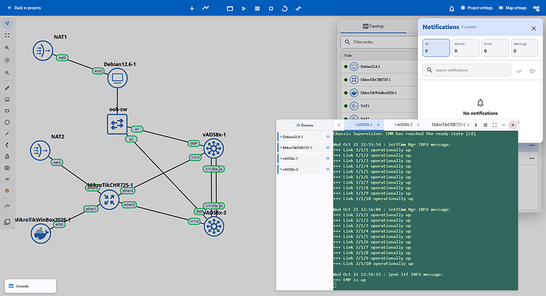This screenshot has width=546, height=296.
Task: Click the plus icon to add a node
Action: [191, 9]
